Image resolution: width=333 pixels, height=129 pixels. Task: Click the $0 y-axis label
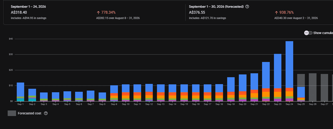(12, 101)
